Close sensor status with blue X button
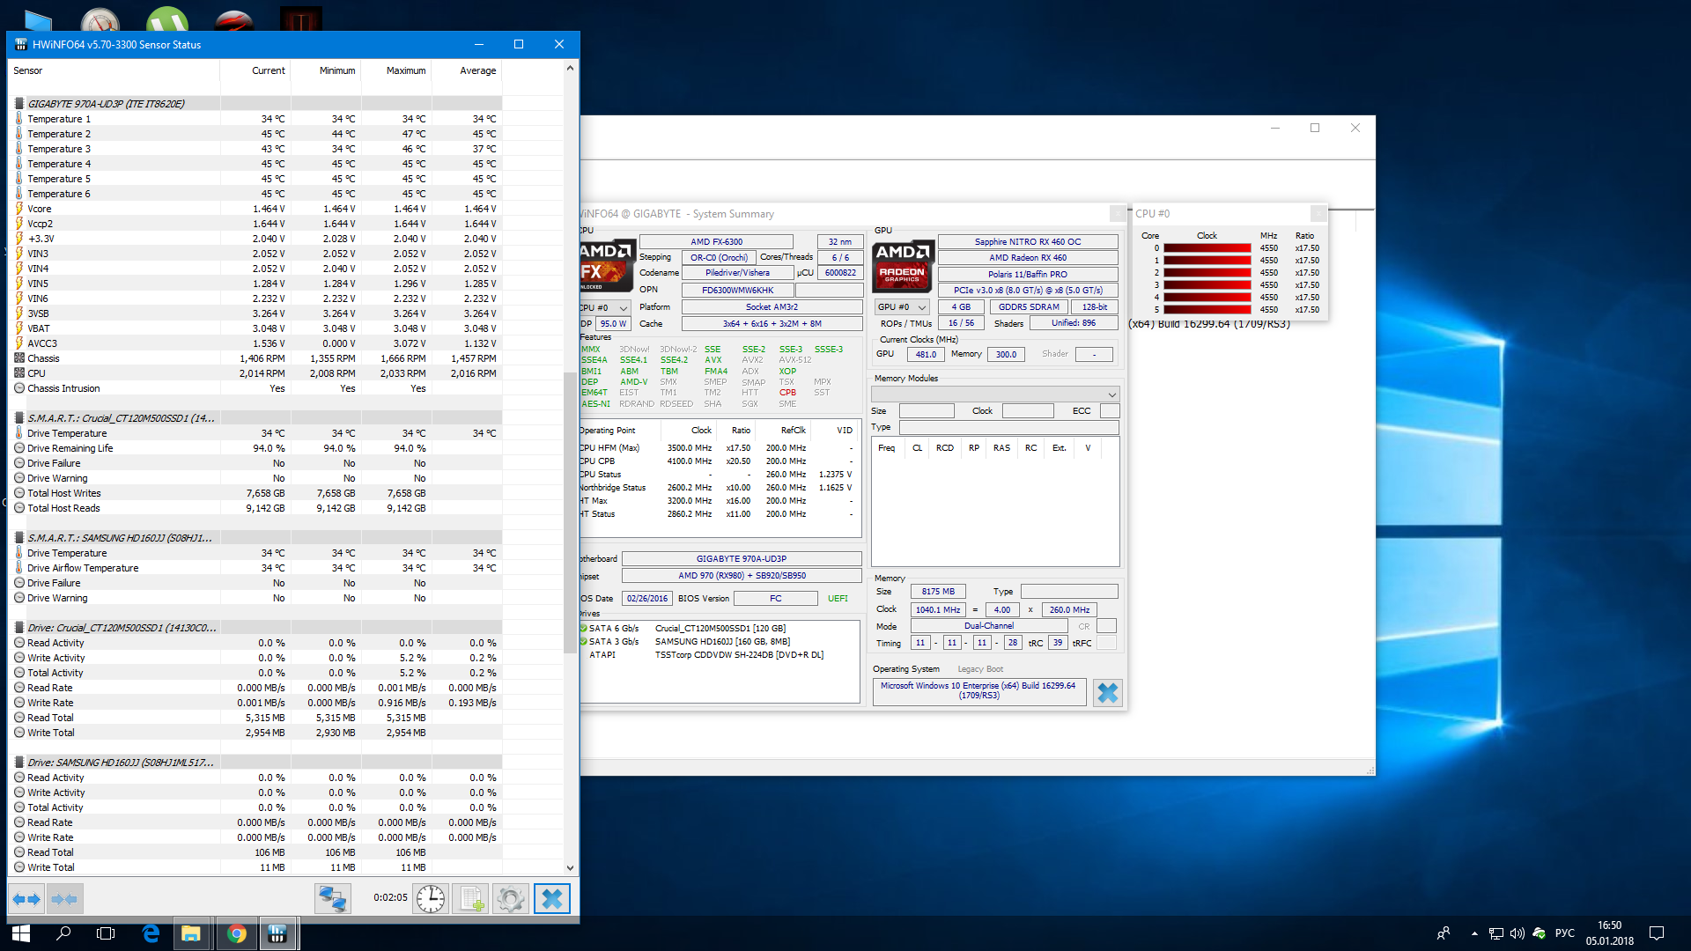This screenshot has height=951, width=1691. click(552, 899)
